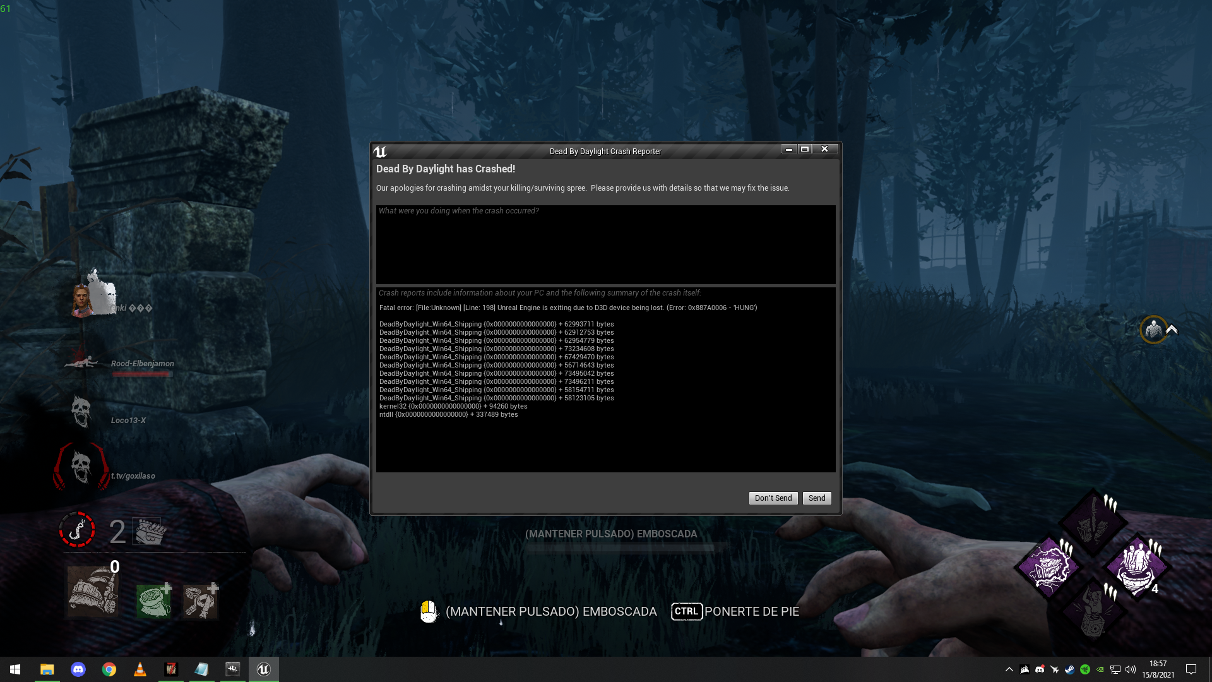
Task: Open File Explorer from taskbar
Action: coord(47,669)
